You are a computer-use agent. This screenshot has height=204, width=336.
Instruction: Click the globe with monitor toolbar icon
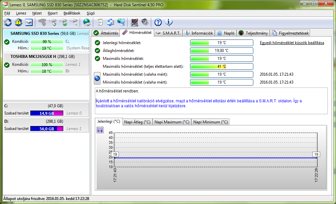tap(121, 22)
